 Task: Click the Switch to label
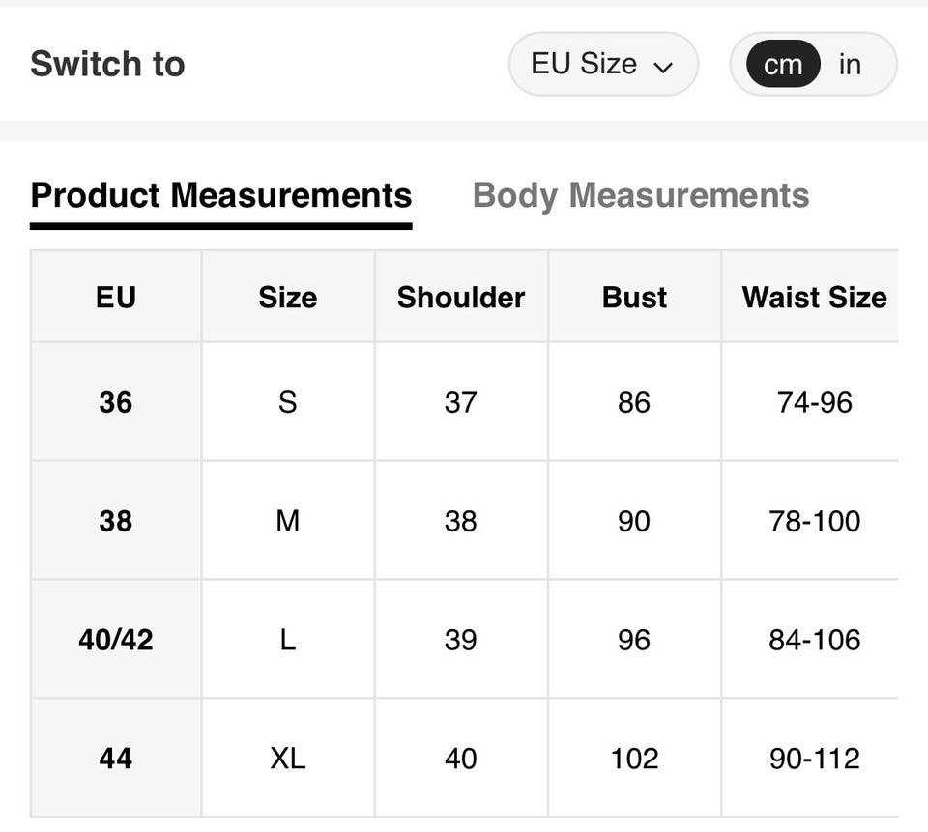click(x=107, y=64)
